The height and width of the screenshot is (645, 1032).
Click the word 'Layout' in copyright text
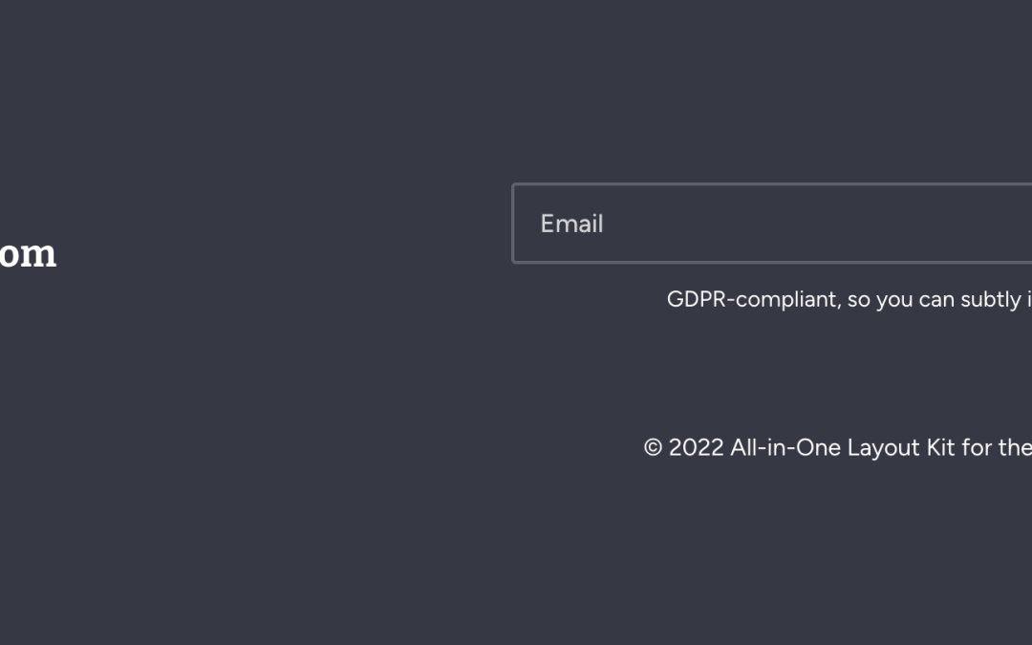(x=883, y=447)
